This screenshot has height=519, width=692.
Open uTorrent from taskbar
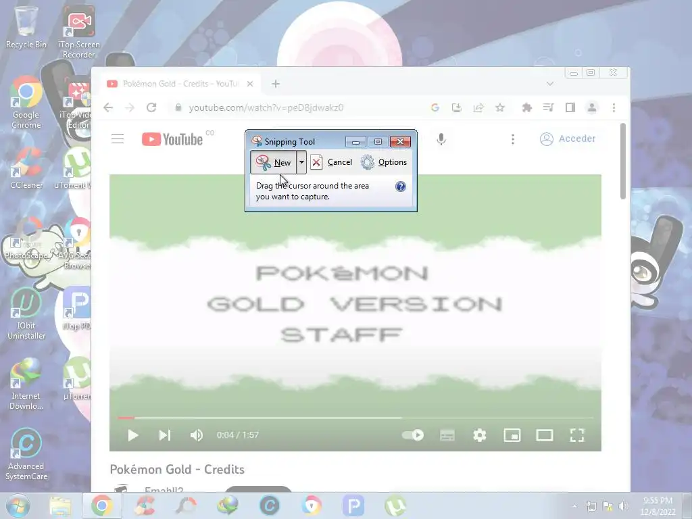(395, 505)
